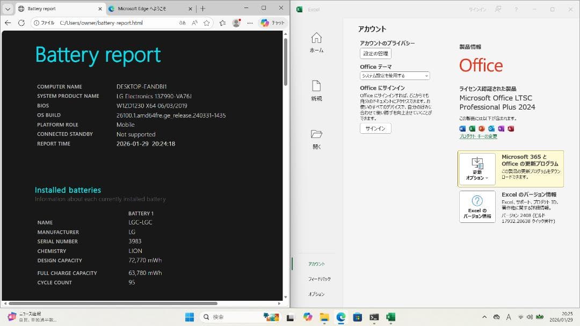The height and width of the screenshot is (326, 580).
Task: Click the Outlook icon under ライセンス認証された製品
Action: point(490,128)
